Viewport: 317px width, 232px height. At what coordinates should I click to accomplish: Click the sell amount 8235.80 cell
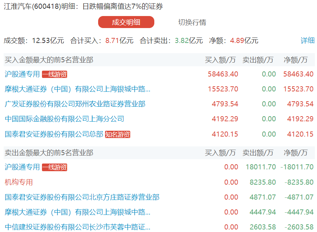click(263, 182)
